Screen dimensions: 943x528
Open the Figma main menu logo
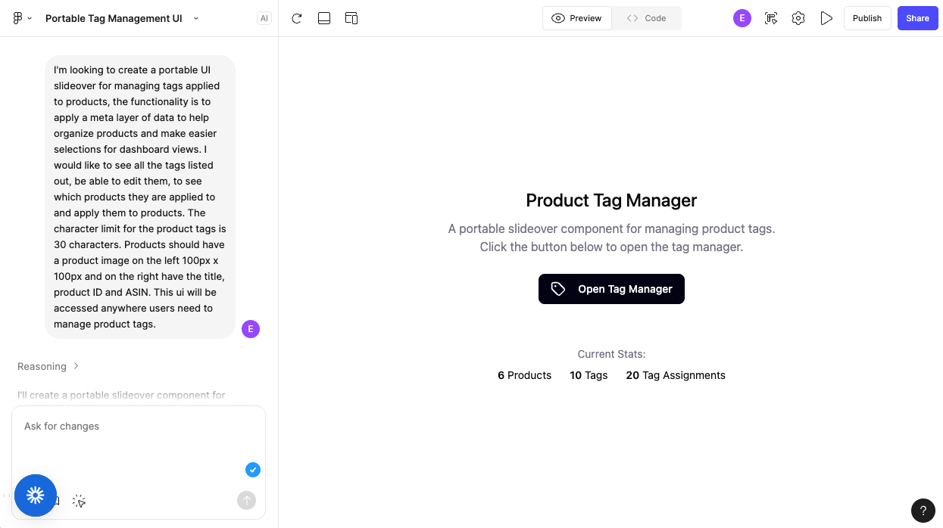(x=18, y=18)
